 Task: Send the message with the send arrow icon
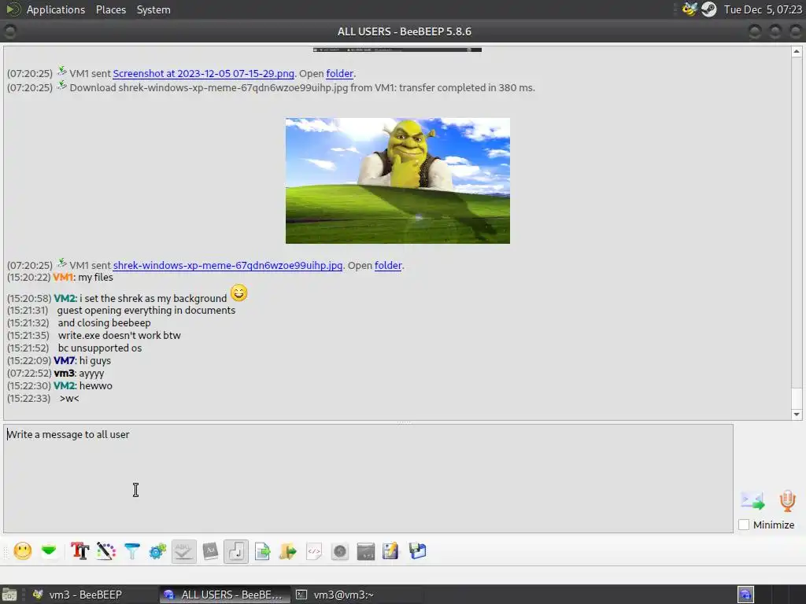coord(752,501)
